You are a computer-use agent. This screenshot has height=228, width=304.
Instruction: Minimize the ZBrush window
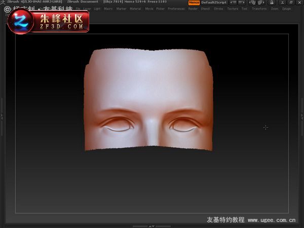pyautogui.click(x=283, y=3)
